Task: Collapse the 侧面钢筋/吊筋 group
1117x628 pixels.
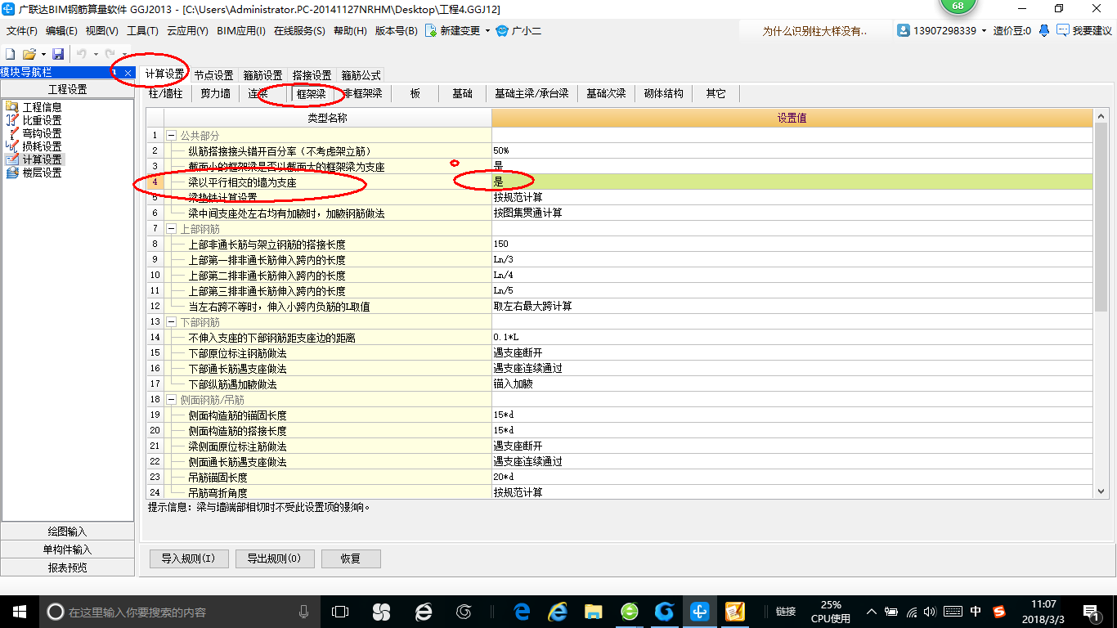Action: click(x=172, y=400)
